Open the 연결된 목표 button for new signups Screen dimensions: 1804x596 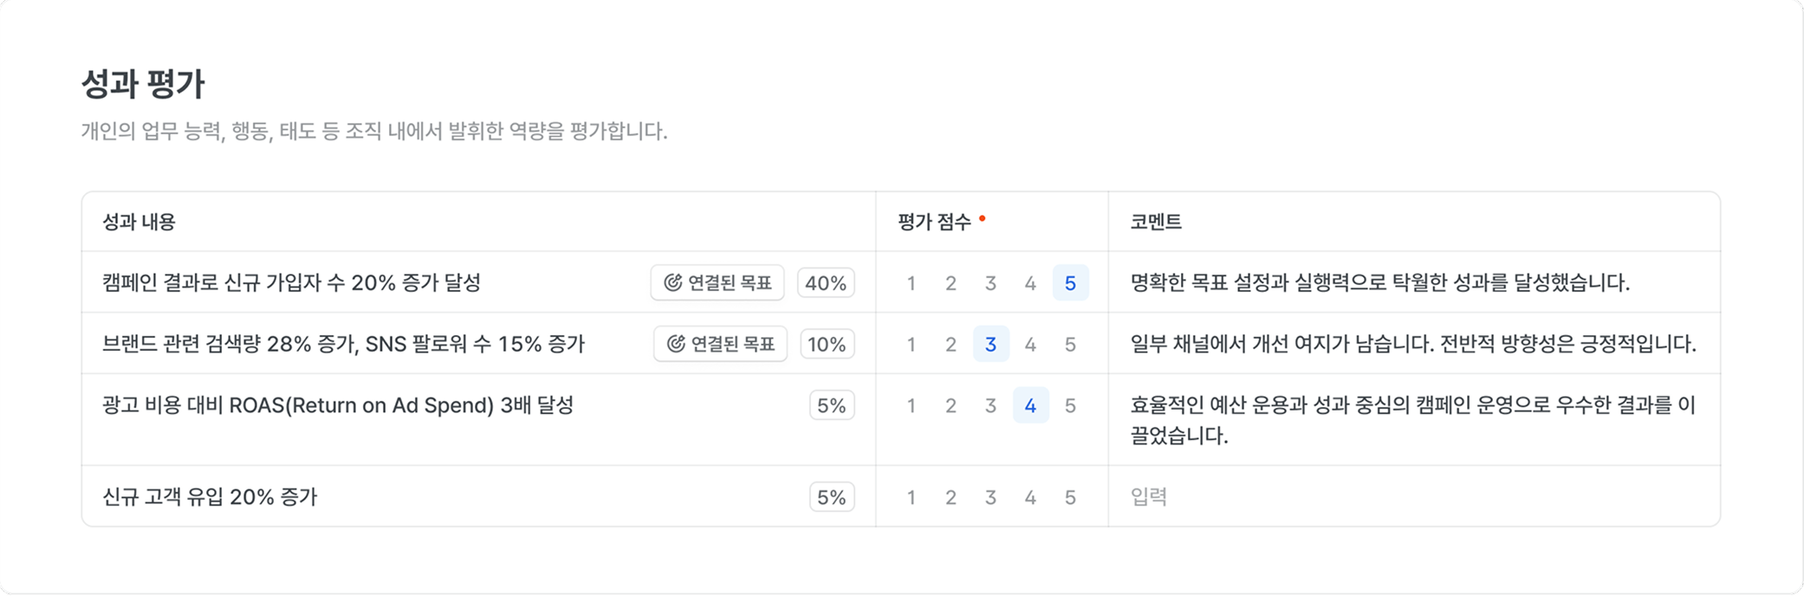click(x=717, y=282)
